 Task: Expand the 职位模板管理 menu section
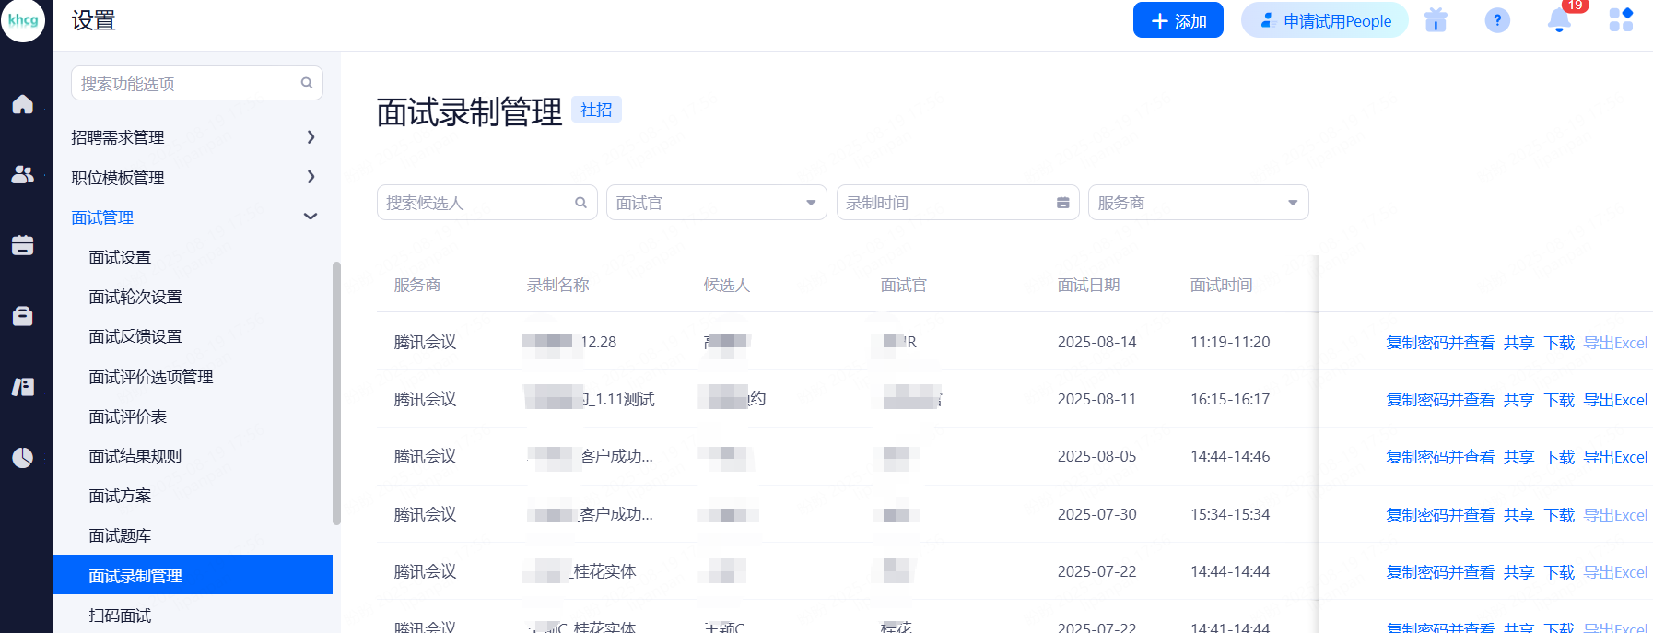[x=193, y=178]
